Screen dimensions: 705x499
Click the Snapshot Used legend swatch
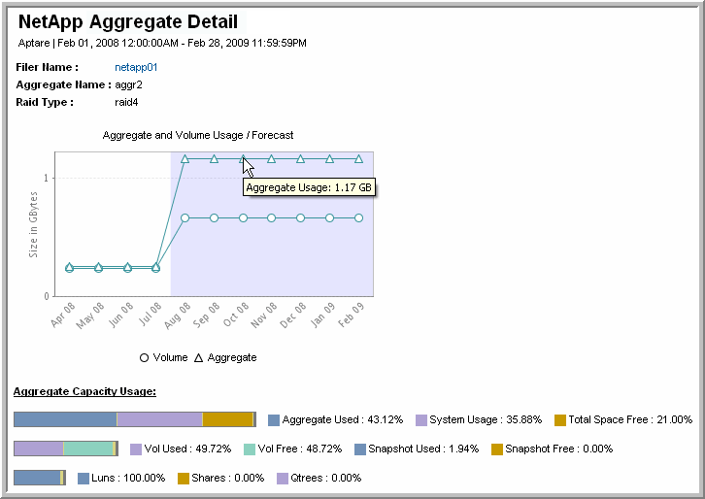point(360,449)
